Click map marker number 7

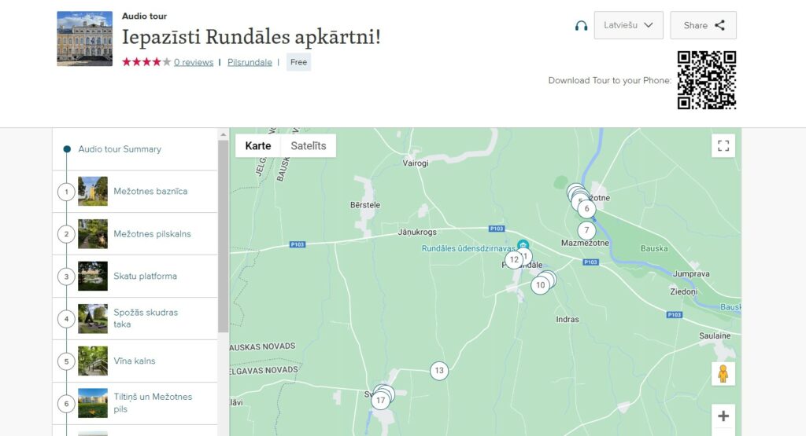pos(586,231)
